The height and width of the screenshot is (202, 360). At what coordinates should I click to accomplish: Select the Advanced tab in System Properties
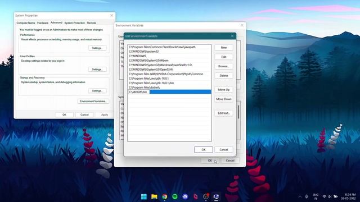click(x=56, y=22)
